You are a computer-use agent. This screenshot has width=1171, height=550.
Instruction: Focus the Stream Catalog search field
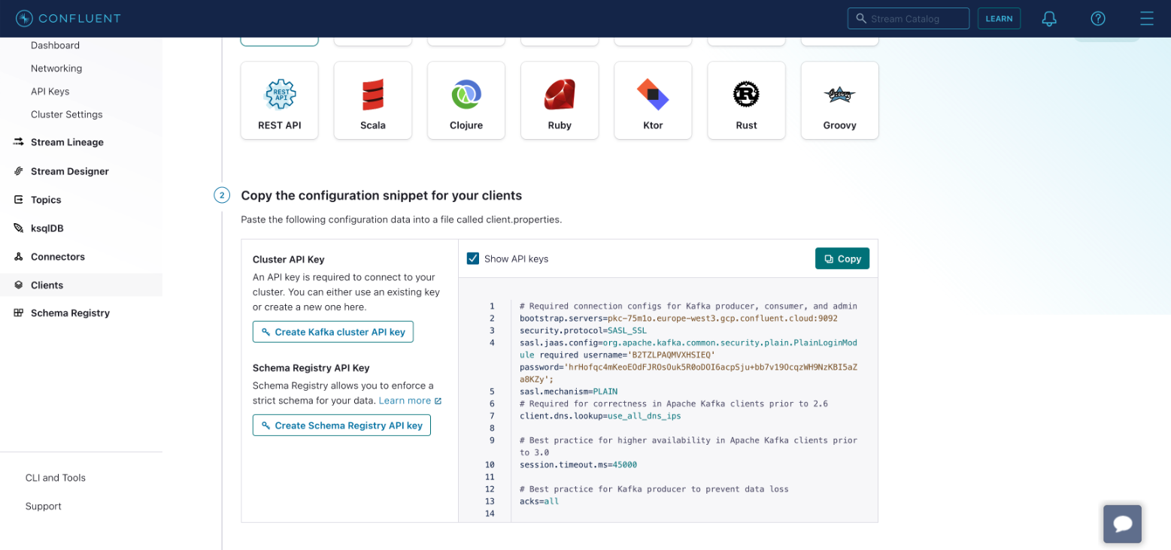click(909, 19)
